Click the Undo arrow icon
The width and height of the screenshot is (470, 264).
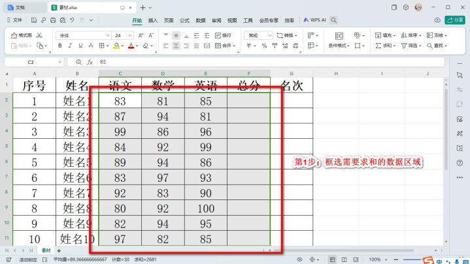click(x=73, y=20)
